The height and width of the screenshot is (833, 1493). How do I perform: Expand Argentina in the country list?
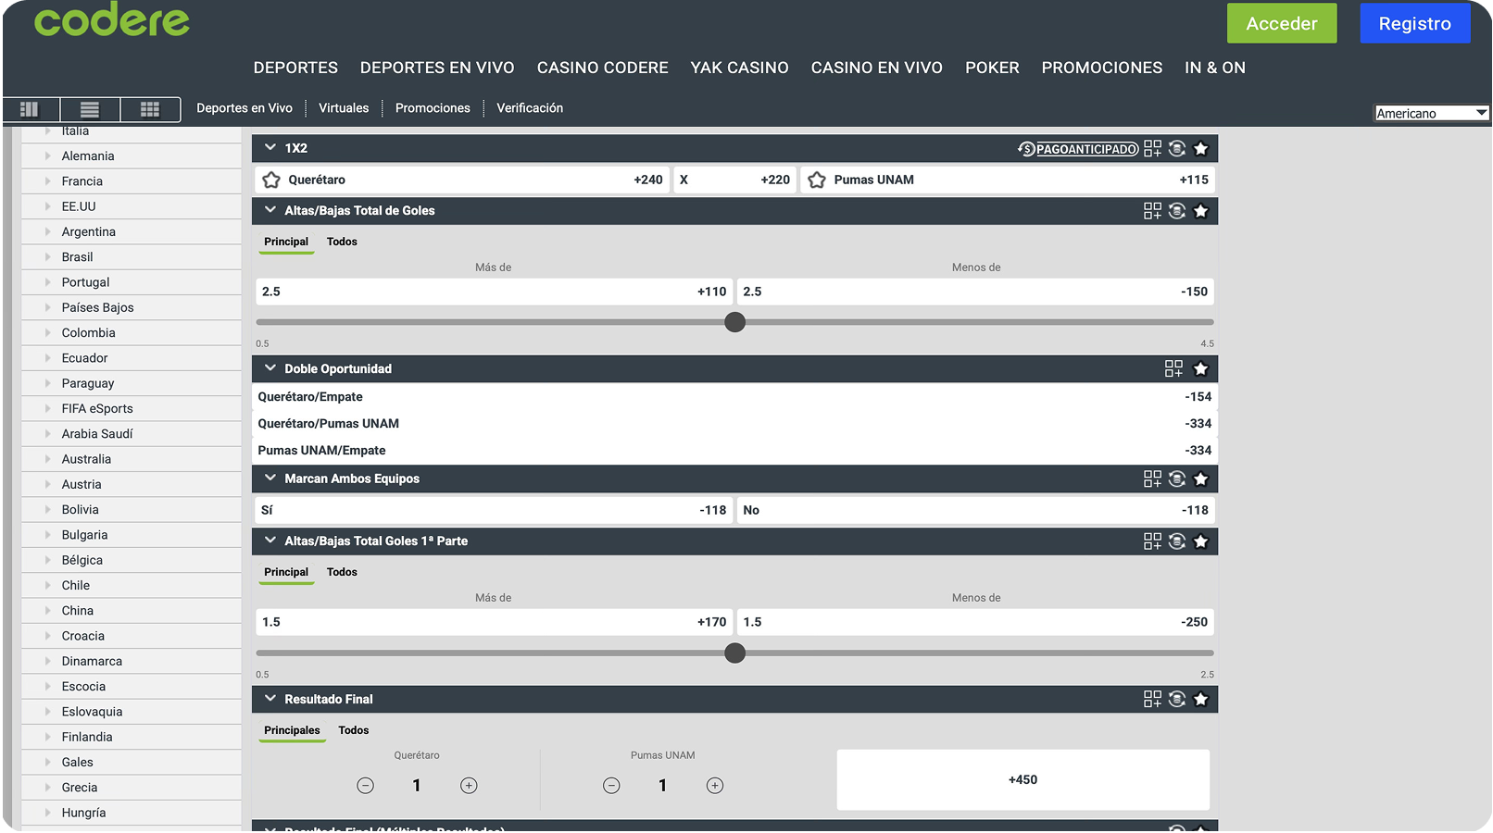tap(132, 232)
